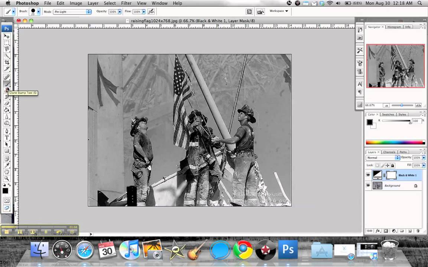Image resolution: width=428 pixels, height=267 pixels.
Task: Select the Move tool
Action: pos(7,36)
